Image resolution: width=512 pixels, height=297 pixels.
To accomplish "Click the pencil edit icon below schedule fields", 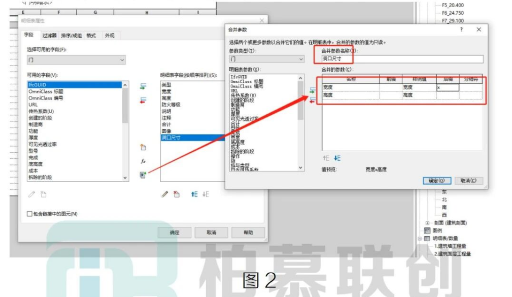I will tap(165, 194).
